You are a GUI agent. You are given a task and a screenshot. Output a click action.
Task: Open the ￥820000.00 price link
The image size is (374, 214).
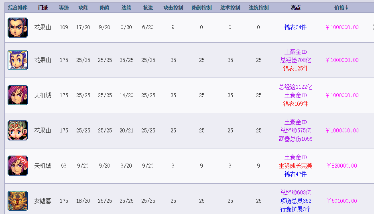[342, 166]
